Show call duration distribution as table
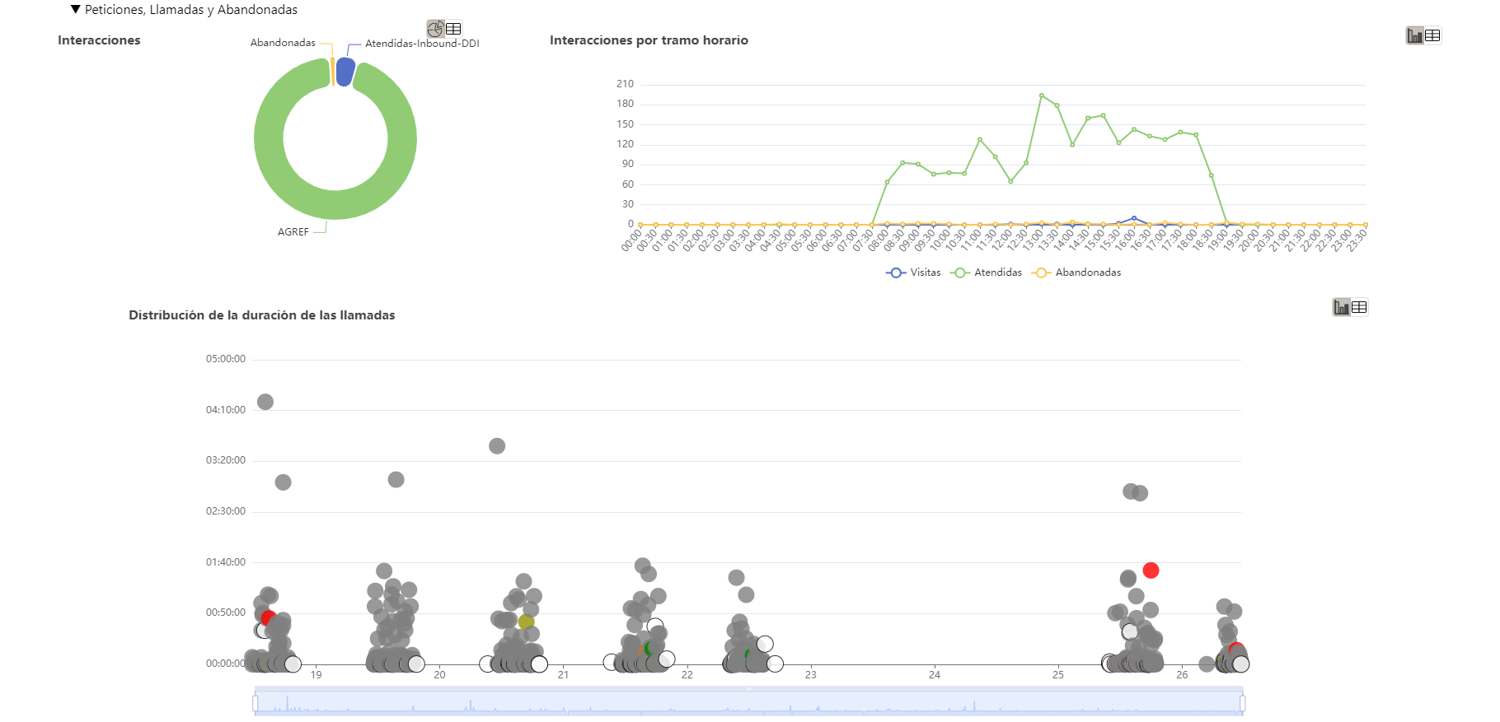The image size is (1500, 722). pyautogui.click(x=1359, y=307)
